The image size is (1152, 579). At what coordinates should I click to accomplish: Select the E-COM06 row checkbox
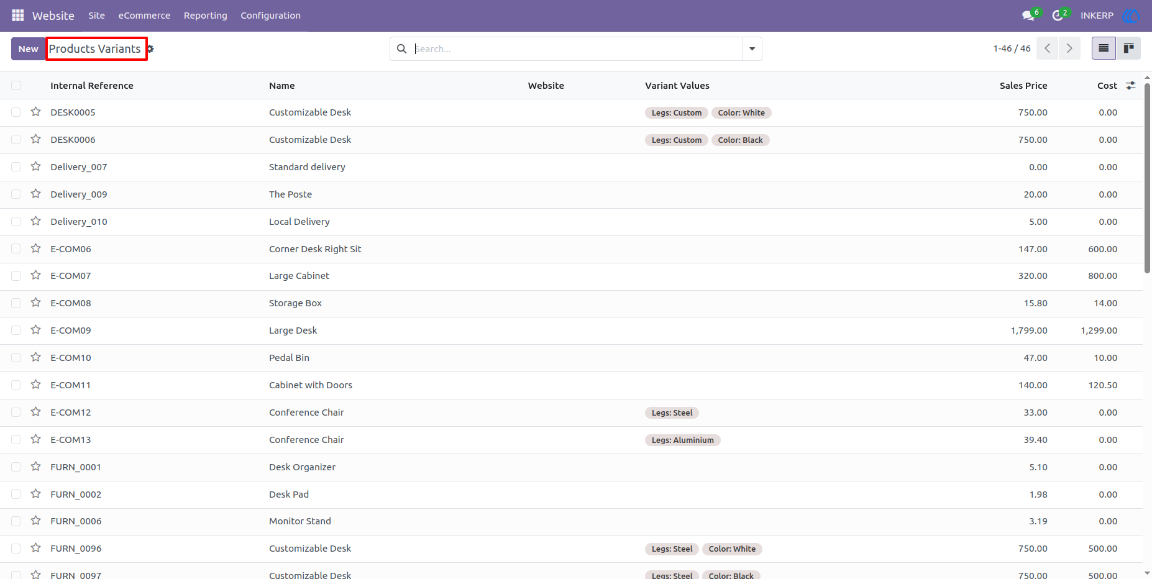click(16, 248)
